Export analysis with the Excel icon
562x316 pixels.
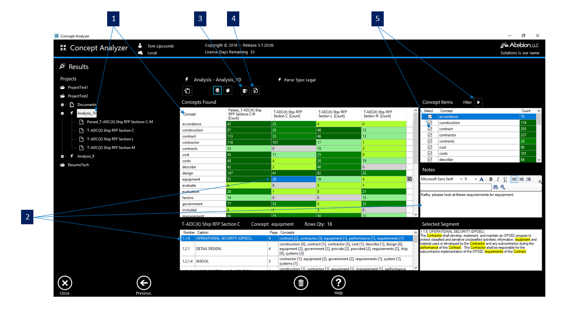click(245, 90)
